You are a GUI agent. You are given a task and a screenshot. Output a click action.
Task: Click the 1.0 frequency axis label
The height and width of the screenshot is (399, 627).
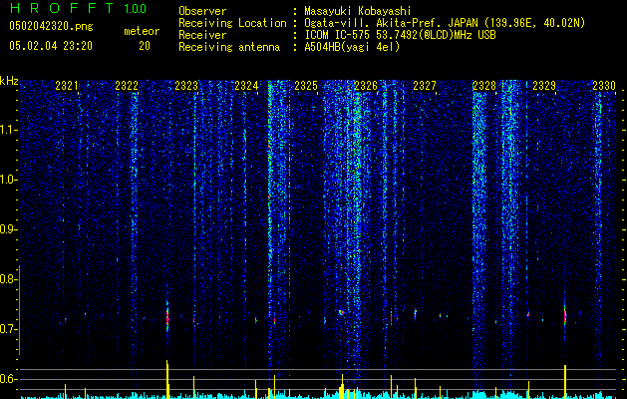(x=9, y=180)
